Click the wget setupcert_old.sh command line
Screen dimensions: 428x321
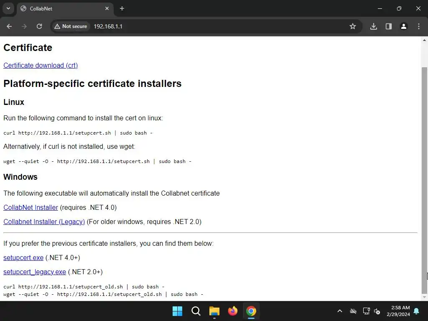coord(103,294)
